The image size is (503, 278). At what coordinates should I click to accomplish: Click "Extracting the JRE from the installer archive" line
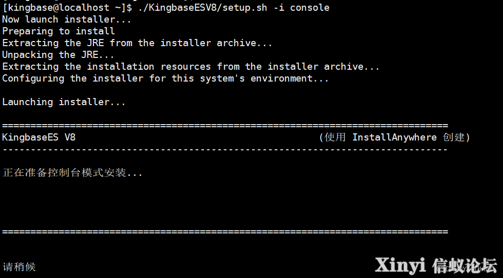137,43
